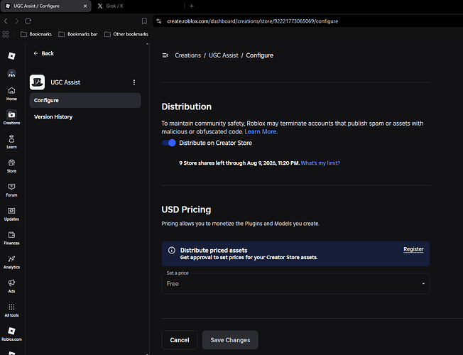The image size is (463, 355).
Task: Toggle Distribute on Creator Store switch
Action: click(x=168, y=143)
